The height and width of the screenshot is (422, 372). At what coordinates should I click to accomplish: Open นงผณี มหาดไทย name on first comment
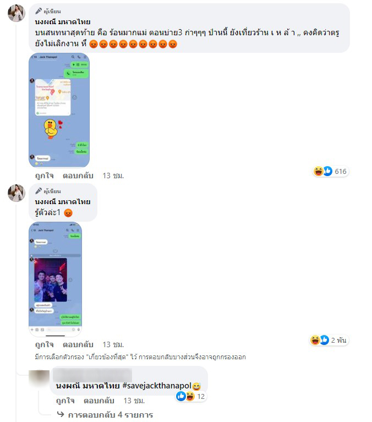[x=63, y=22]
